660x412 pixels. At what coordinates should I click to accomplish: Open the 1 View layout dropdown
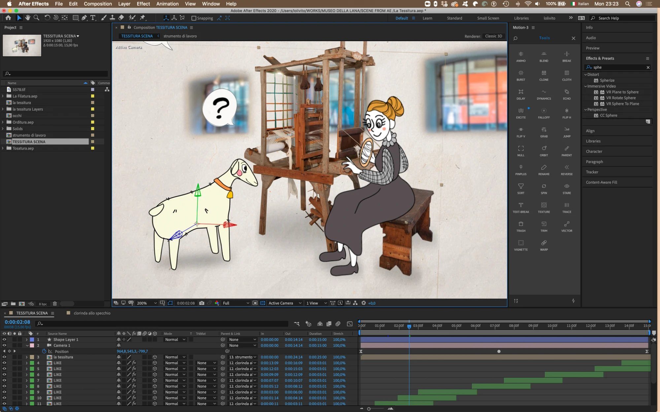[x=316, y=303]
